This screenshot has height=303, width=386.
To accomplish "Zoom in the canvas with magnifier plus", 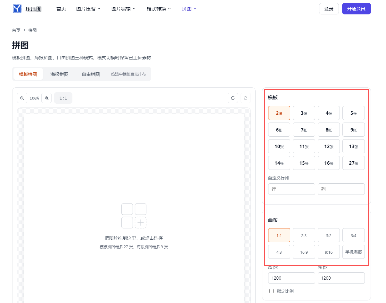I will tap(46, 98).
